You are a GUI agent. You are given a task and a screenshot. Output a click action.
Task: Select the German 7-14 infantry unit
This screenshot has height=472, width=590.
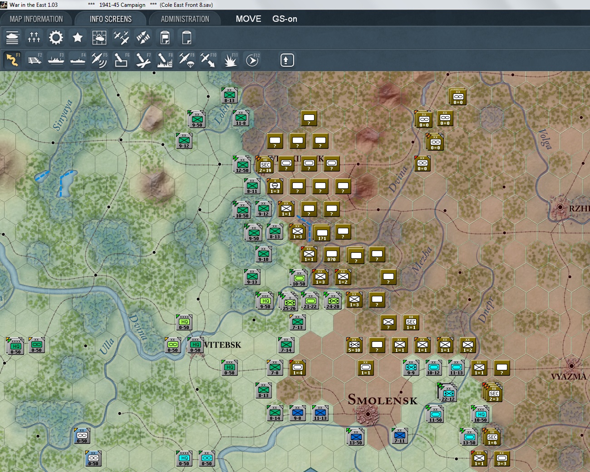click(286, 345)
